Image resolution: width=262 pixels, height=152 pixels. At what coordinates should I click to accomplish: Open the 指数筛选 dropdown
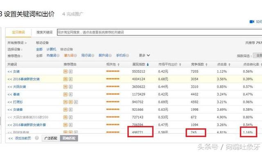(257, 56)
